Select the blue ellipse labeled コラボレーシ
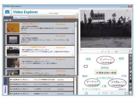The image size is (137, 102). (117, 83)
